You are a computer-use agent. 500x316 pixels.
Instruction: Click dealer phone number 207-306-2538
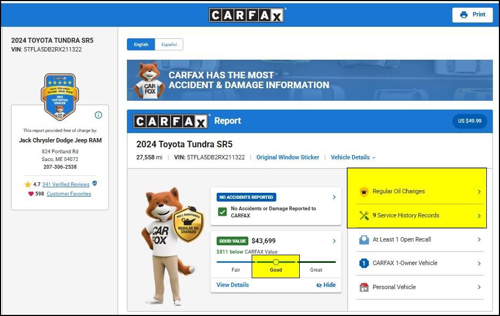60,166
